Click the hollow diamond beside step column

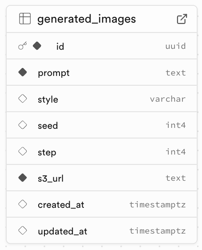(x=23, y=151)
